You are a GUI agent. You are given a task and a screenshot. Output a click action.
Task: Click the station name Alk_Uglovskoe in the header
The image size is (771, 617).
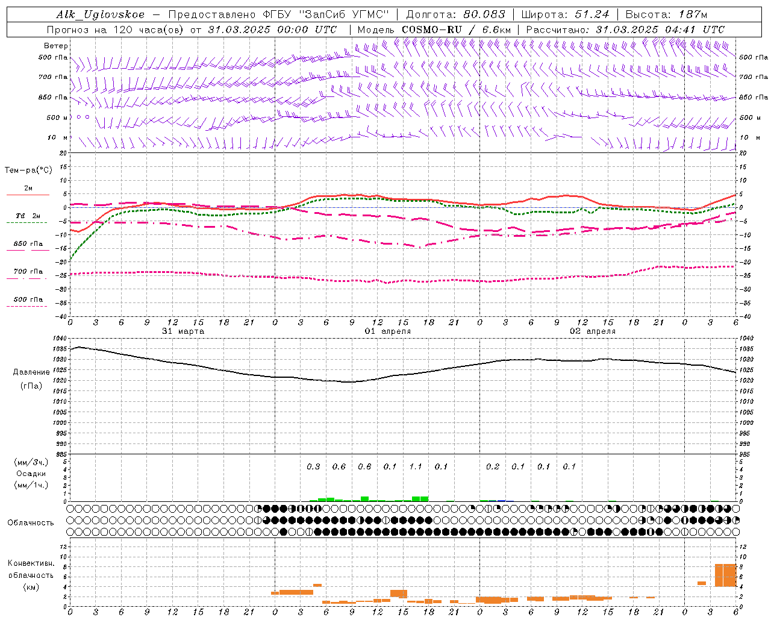(101, 14)
